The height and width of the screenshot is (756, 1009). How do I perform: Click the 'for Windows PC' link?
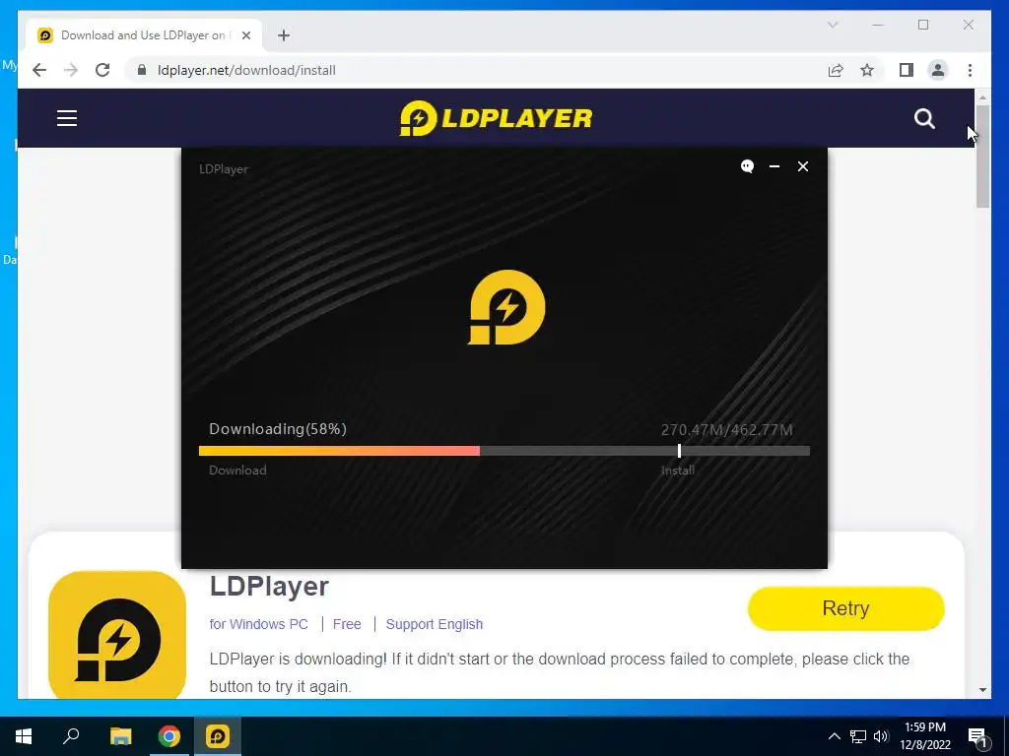[x=259, y=624]
